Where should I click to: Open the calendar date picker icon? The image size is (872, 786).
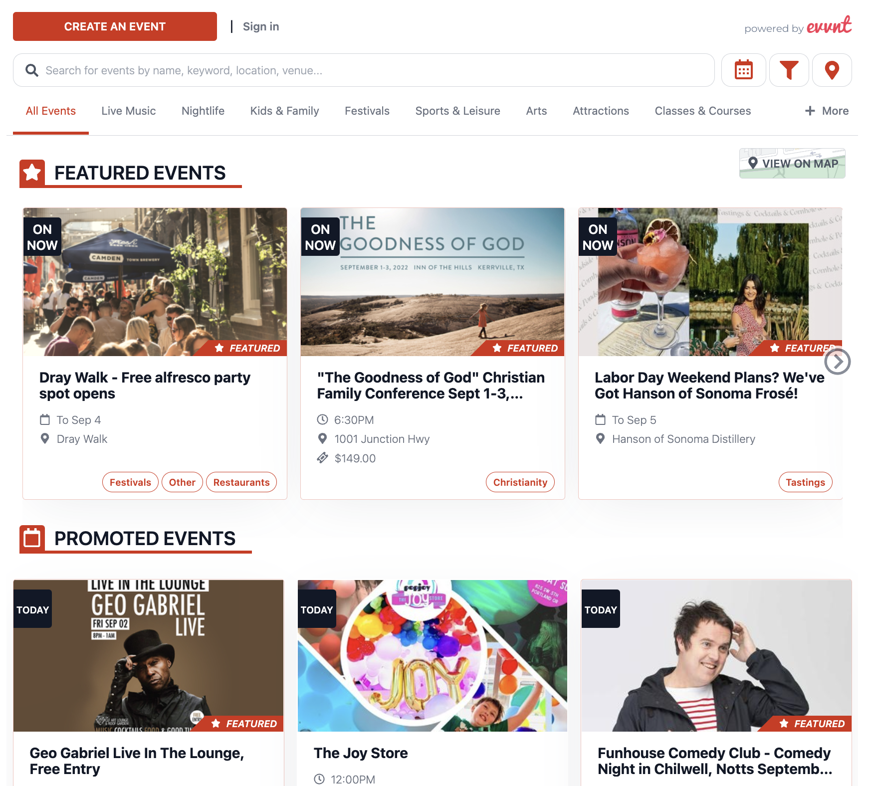[x=743, y=70]
